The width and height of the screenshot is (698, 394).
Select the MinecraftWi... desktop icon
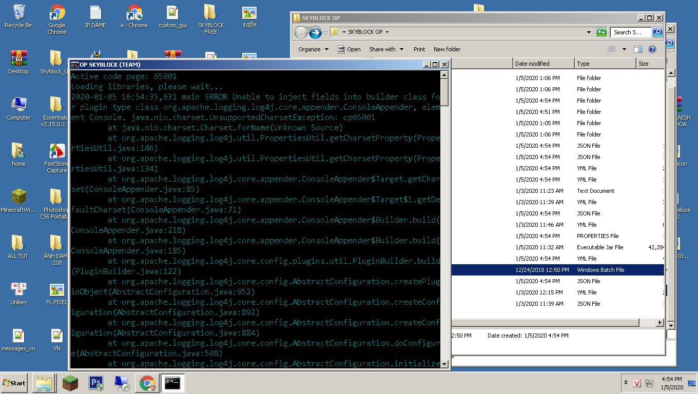click(19, 201)
